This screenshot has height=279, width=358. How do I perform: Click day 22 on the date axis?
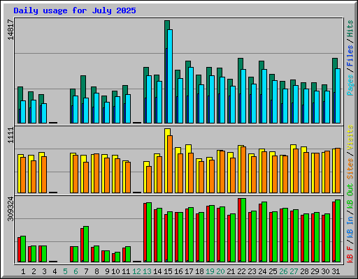click(241, 271)
